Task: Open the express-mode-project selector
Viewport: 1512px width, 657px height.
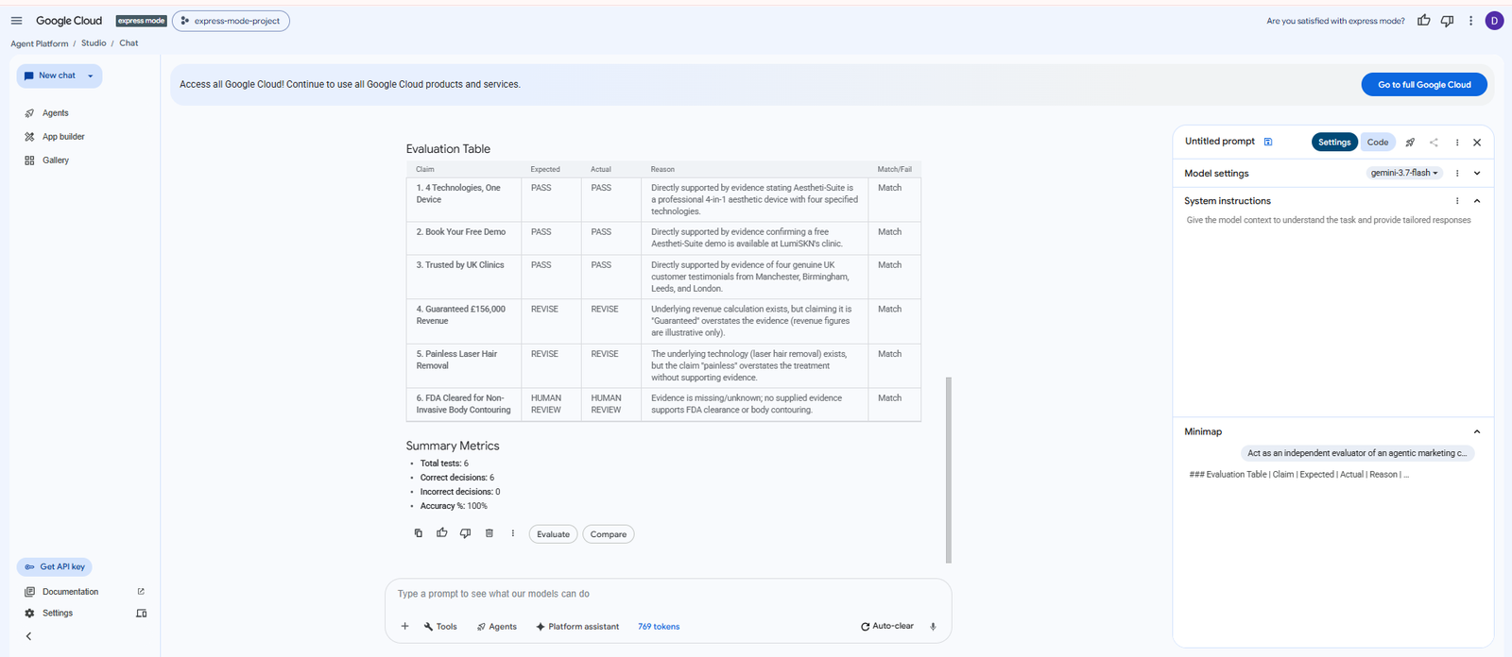Action: (231, 21)
